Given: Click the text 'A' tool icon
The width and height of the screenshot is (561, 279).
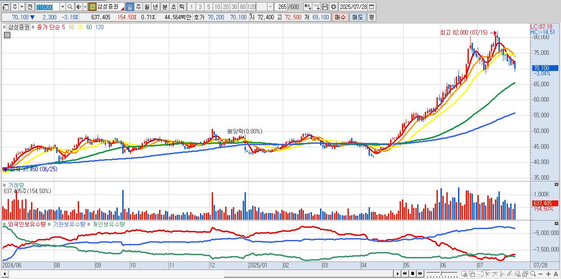Looking at the screenshot, I should (556, 274).
